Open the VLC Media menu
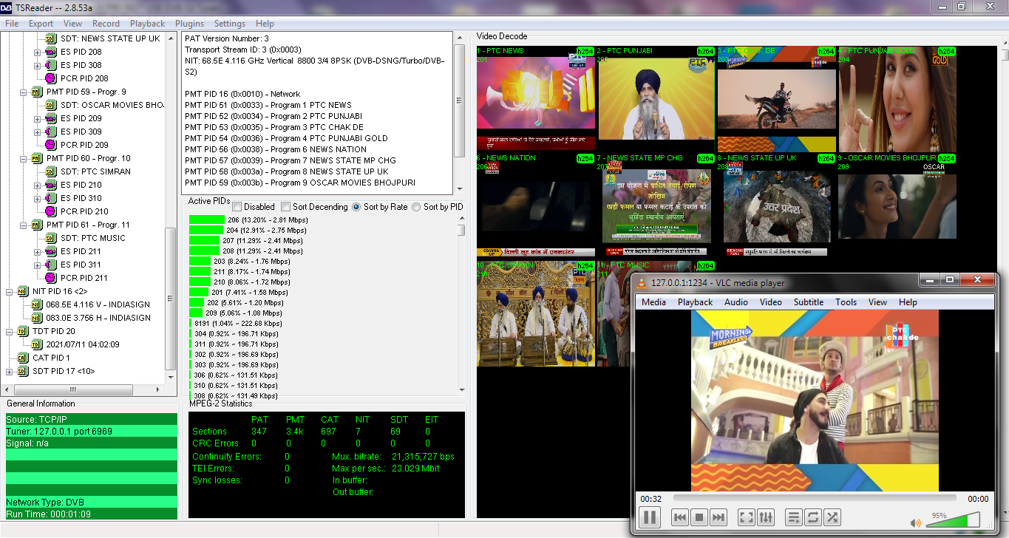 tap(653, 302)
